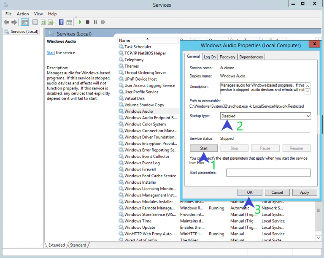324x258 pixels.
Task: Open the Help menu
Action: [x=52, y=14]
